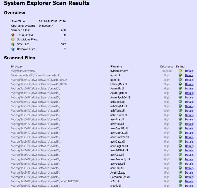This screenshot has height=188, width=197.
Task: Open Details link for aswUtil.dll
Action: point(189,168)
